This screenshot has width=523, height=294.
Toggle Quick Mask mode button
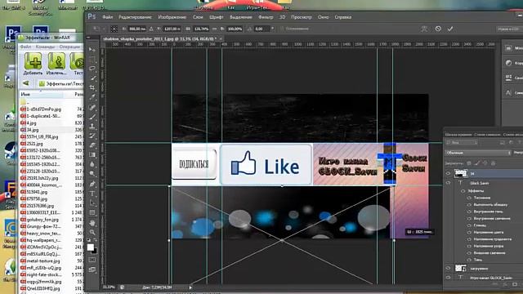click(92, 260)
